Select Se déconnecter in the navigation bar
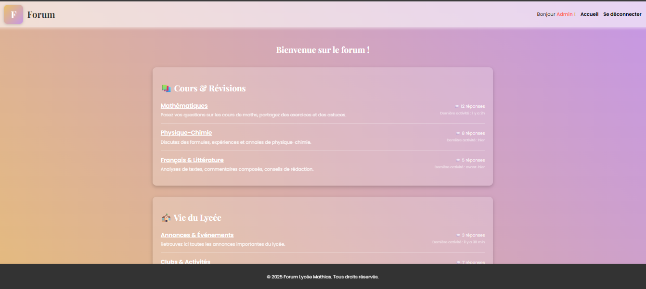 [622, 14]
